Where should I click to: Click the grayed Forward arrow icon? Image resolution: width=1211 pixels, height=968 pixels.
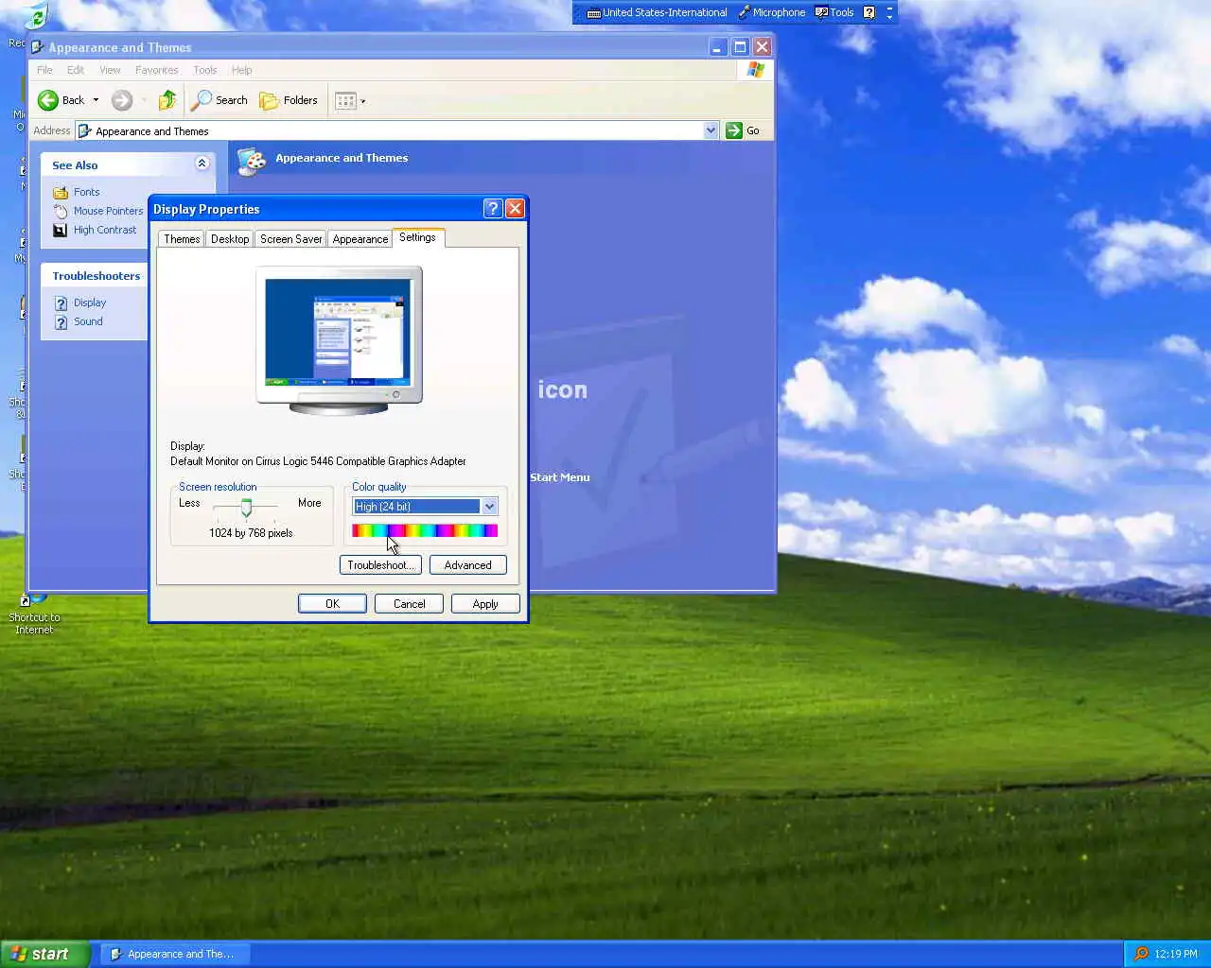(121, 100)
